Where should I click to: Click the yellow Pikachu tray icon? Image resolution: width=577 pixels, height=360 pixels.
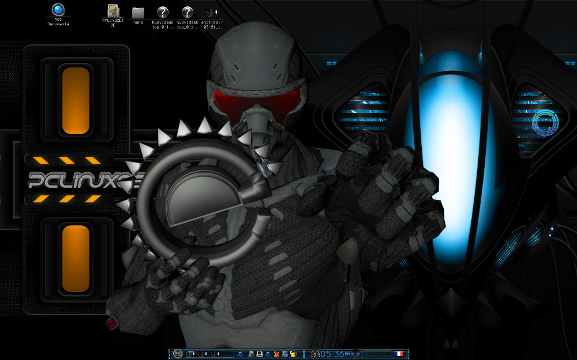[294, 354]
